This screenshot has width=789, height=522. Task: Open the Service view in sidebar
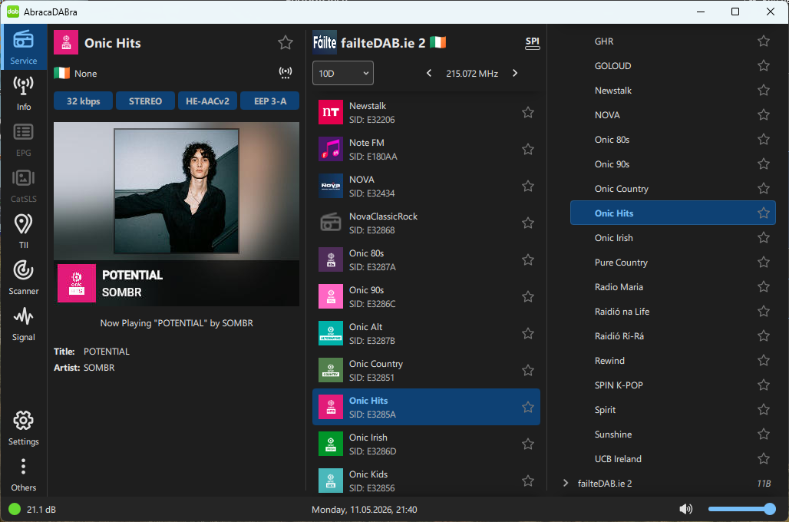pyautogui.click(x=23, y=48)
